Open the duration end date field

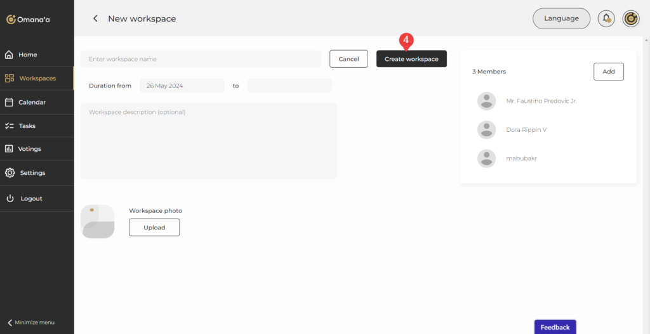point(289,86)
